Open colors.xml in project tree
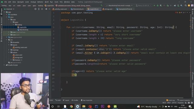The width and height of the screenshot is (194, 109). pyautogui.click(x=18, y=55)
